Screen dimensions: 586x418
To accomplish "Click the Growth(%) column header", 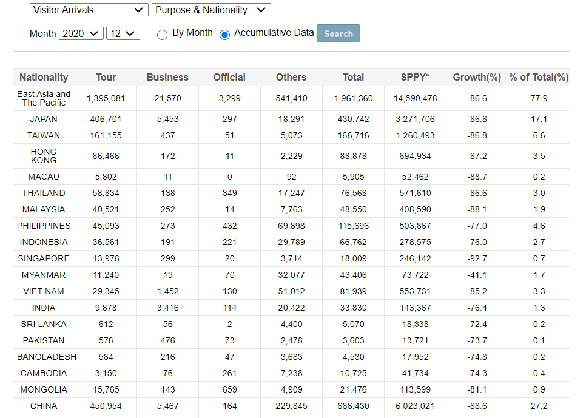I will coord(477,78).
